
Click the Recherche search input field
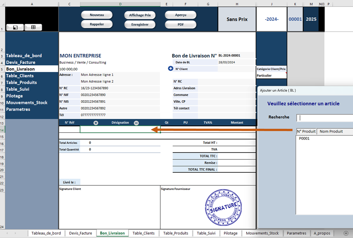[x=324, y=118]
